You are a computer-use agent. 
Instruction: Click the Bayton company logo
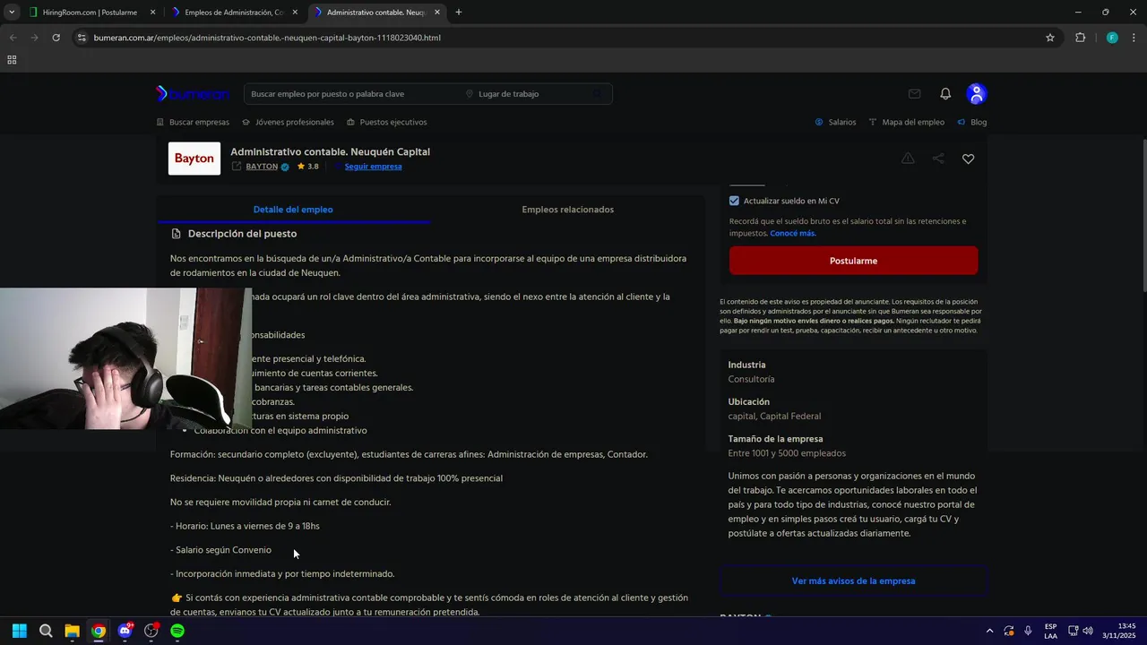point(194,159)
